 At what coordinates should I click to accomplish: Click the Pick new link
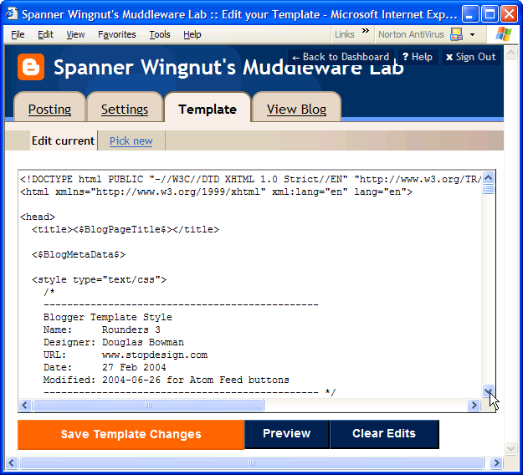[x=131, y=140]
